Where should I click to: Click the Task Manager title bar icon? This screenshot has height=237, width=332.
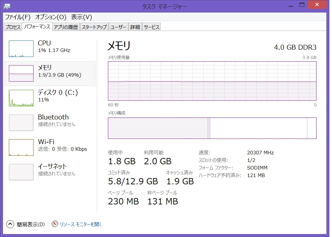(x=7, y=6)
